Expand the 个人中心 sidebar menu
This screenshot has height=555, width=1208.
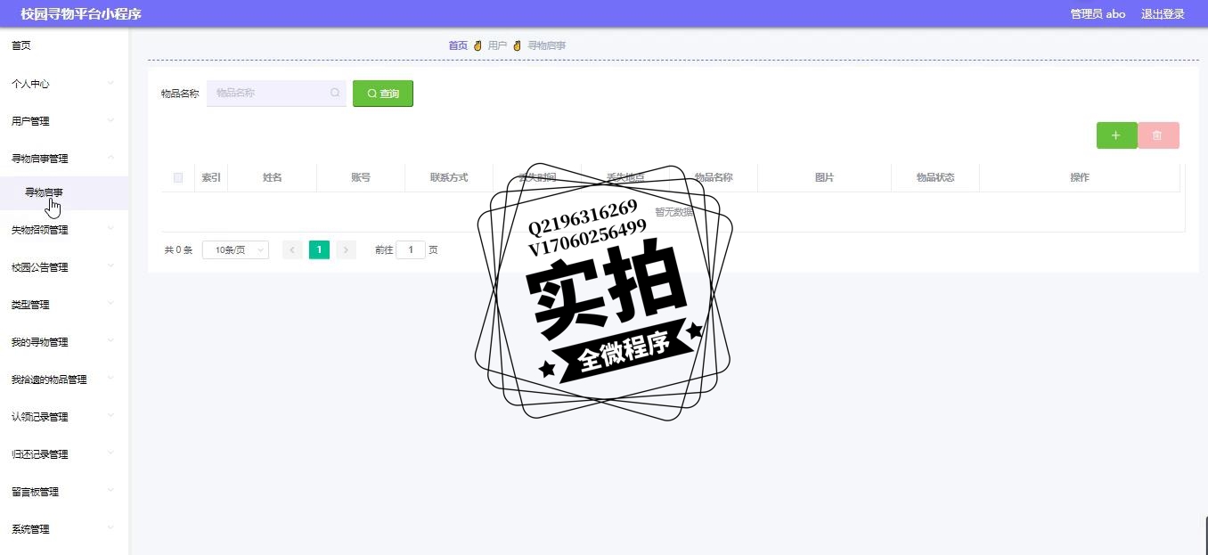point(64,84)
